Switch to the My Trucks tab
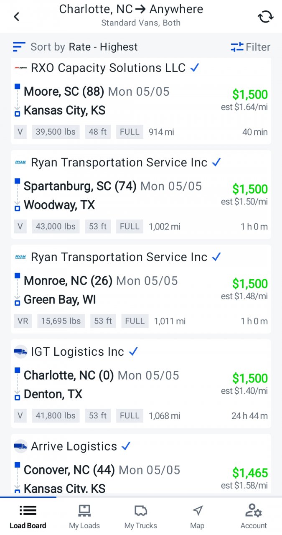The height and width of the screenshot is (535, 282). 141,517
